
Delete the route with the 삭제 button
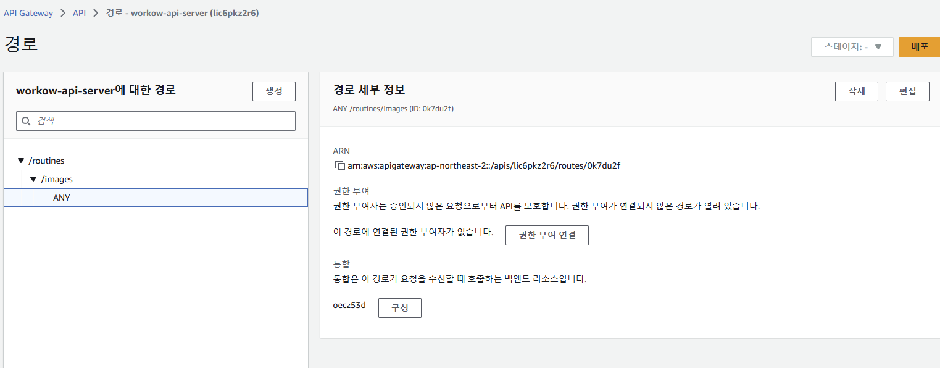[x=857, y=91]
